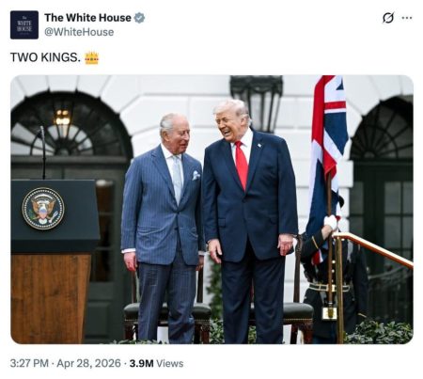Click the blue pinstripe suit jacket
This screenshot has width=423, height=379.
click(x=163, y=205)
